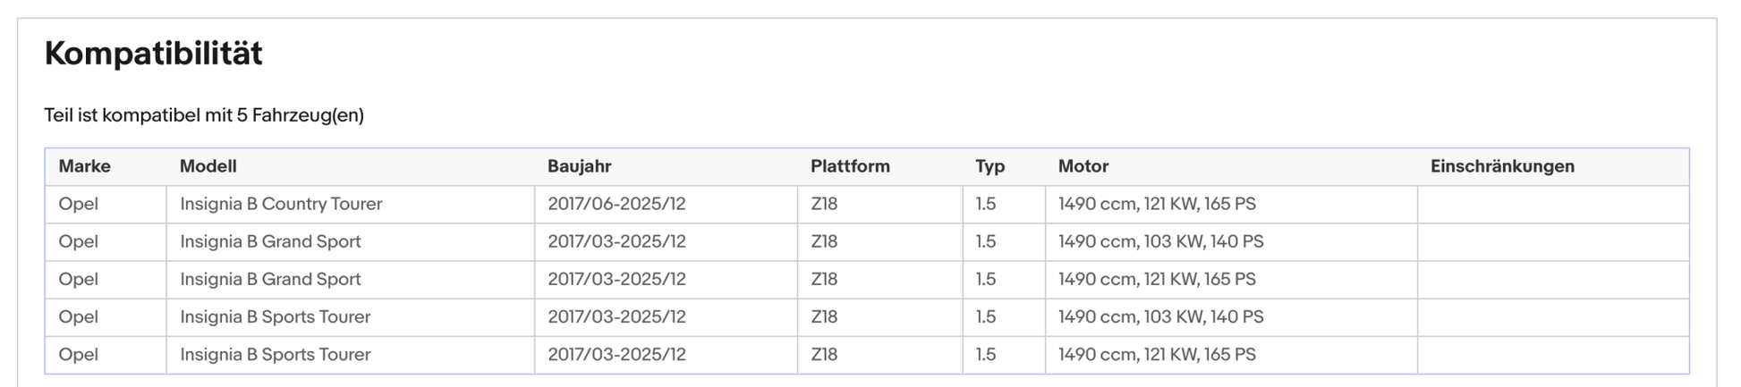Viewport: 1741px width, 387px height.
Task: Select first Insignia B Sports Tourer model cell
Action: click(351, 316)
